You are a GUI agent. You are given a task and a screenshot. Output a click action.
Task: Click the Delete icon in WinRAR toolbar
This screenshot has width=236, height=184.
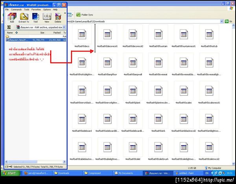pyautogui.click(x=58, y=18)
